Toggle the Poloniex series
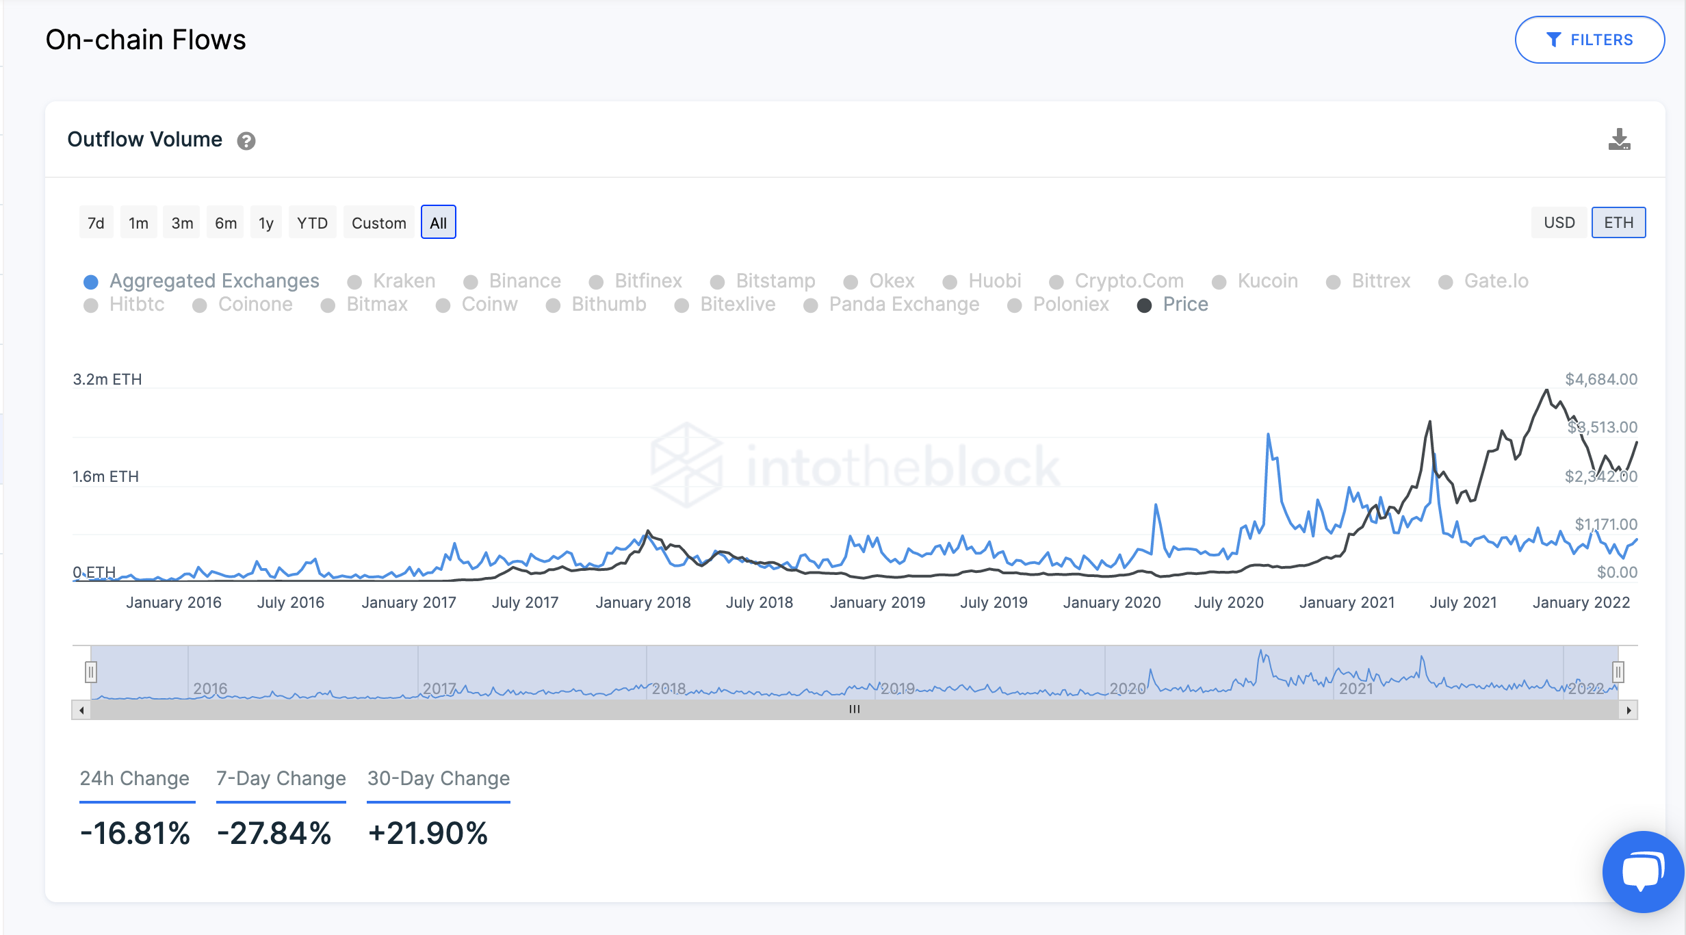The image size is (1686, 935). 1059,304
